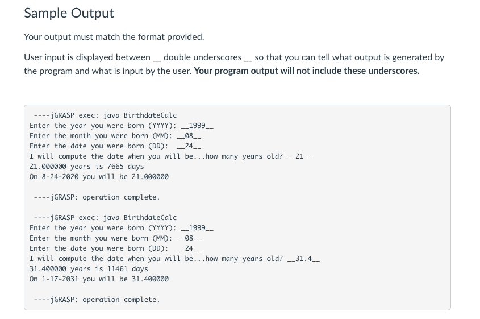
Task: Click the second '__24__' date input
Action: click(190, 248)
